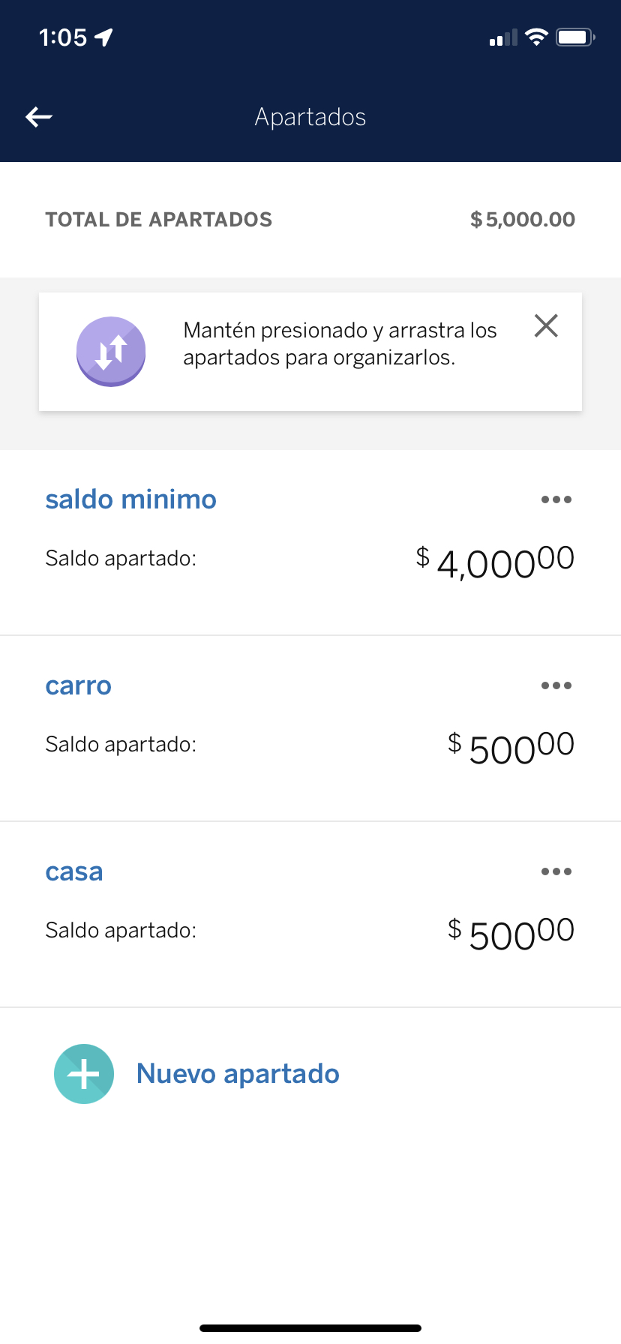The image size is (621, 1344).
Task: Tap the Wi-Fi status icon
Action: [536, 37]
